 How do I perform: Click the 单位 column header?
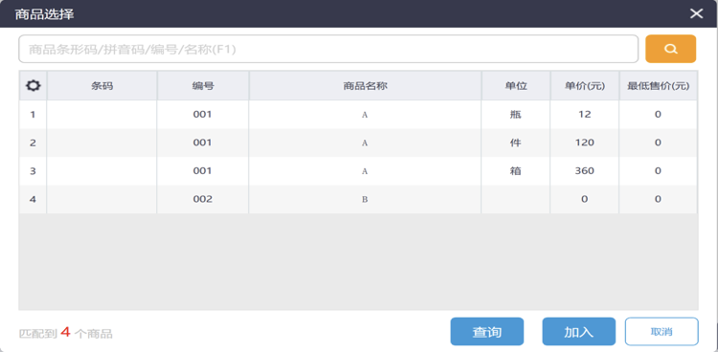coord(516,85)
